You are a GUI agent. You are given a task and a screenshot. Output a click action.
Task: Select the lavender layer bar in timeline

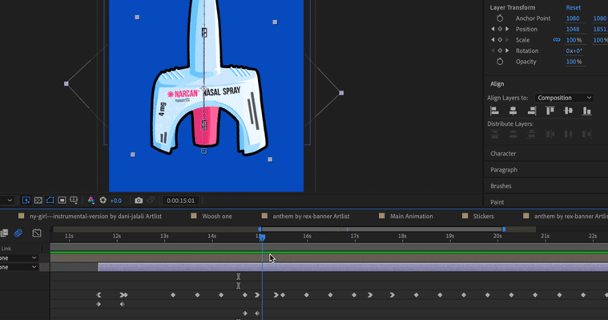(352, 267)
